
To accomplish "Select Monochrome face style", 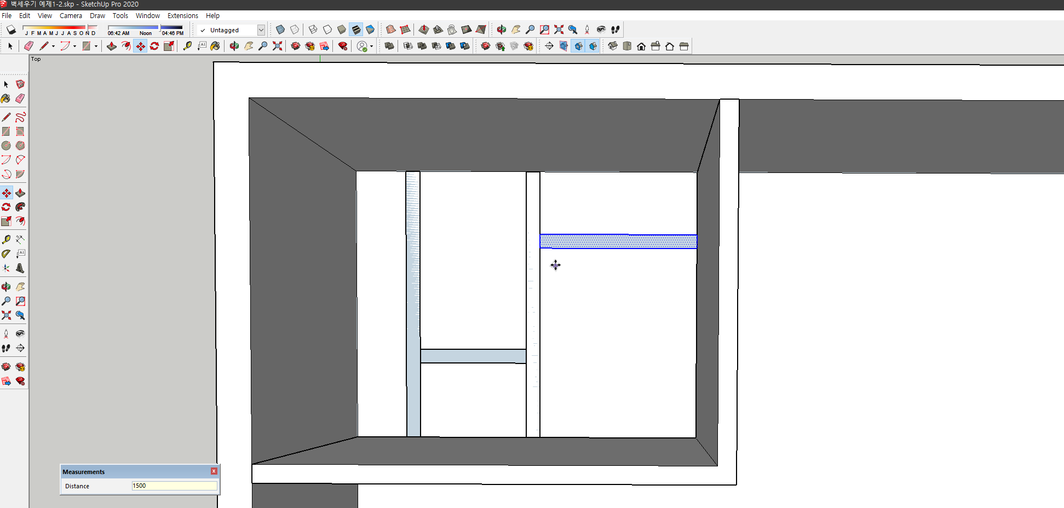I will point(370,30).
